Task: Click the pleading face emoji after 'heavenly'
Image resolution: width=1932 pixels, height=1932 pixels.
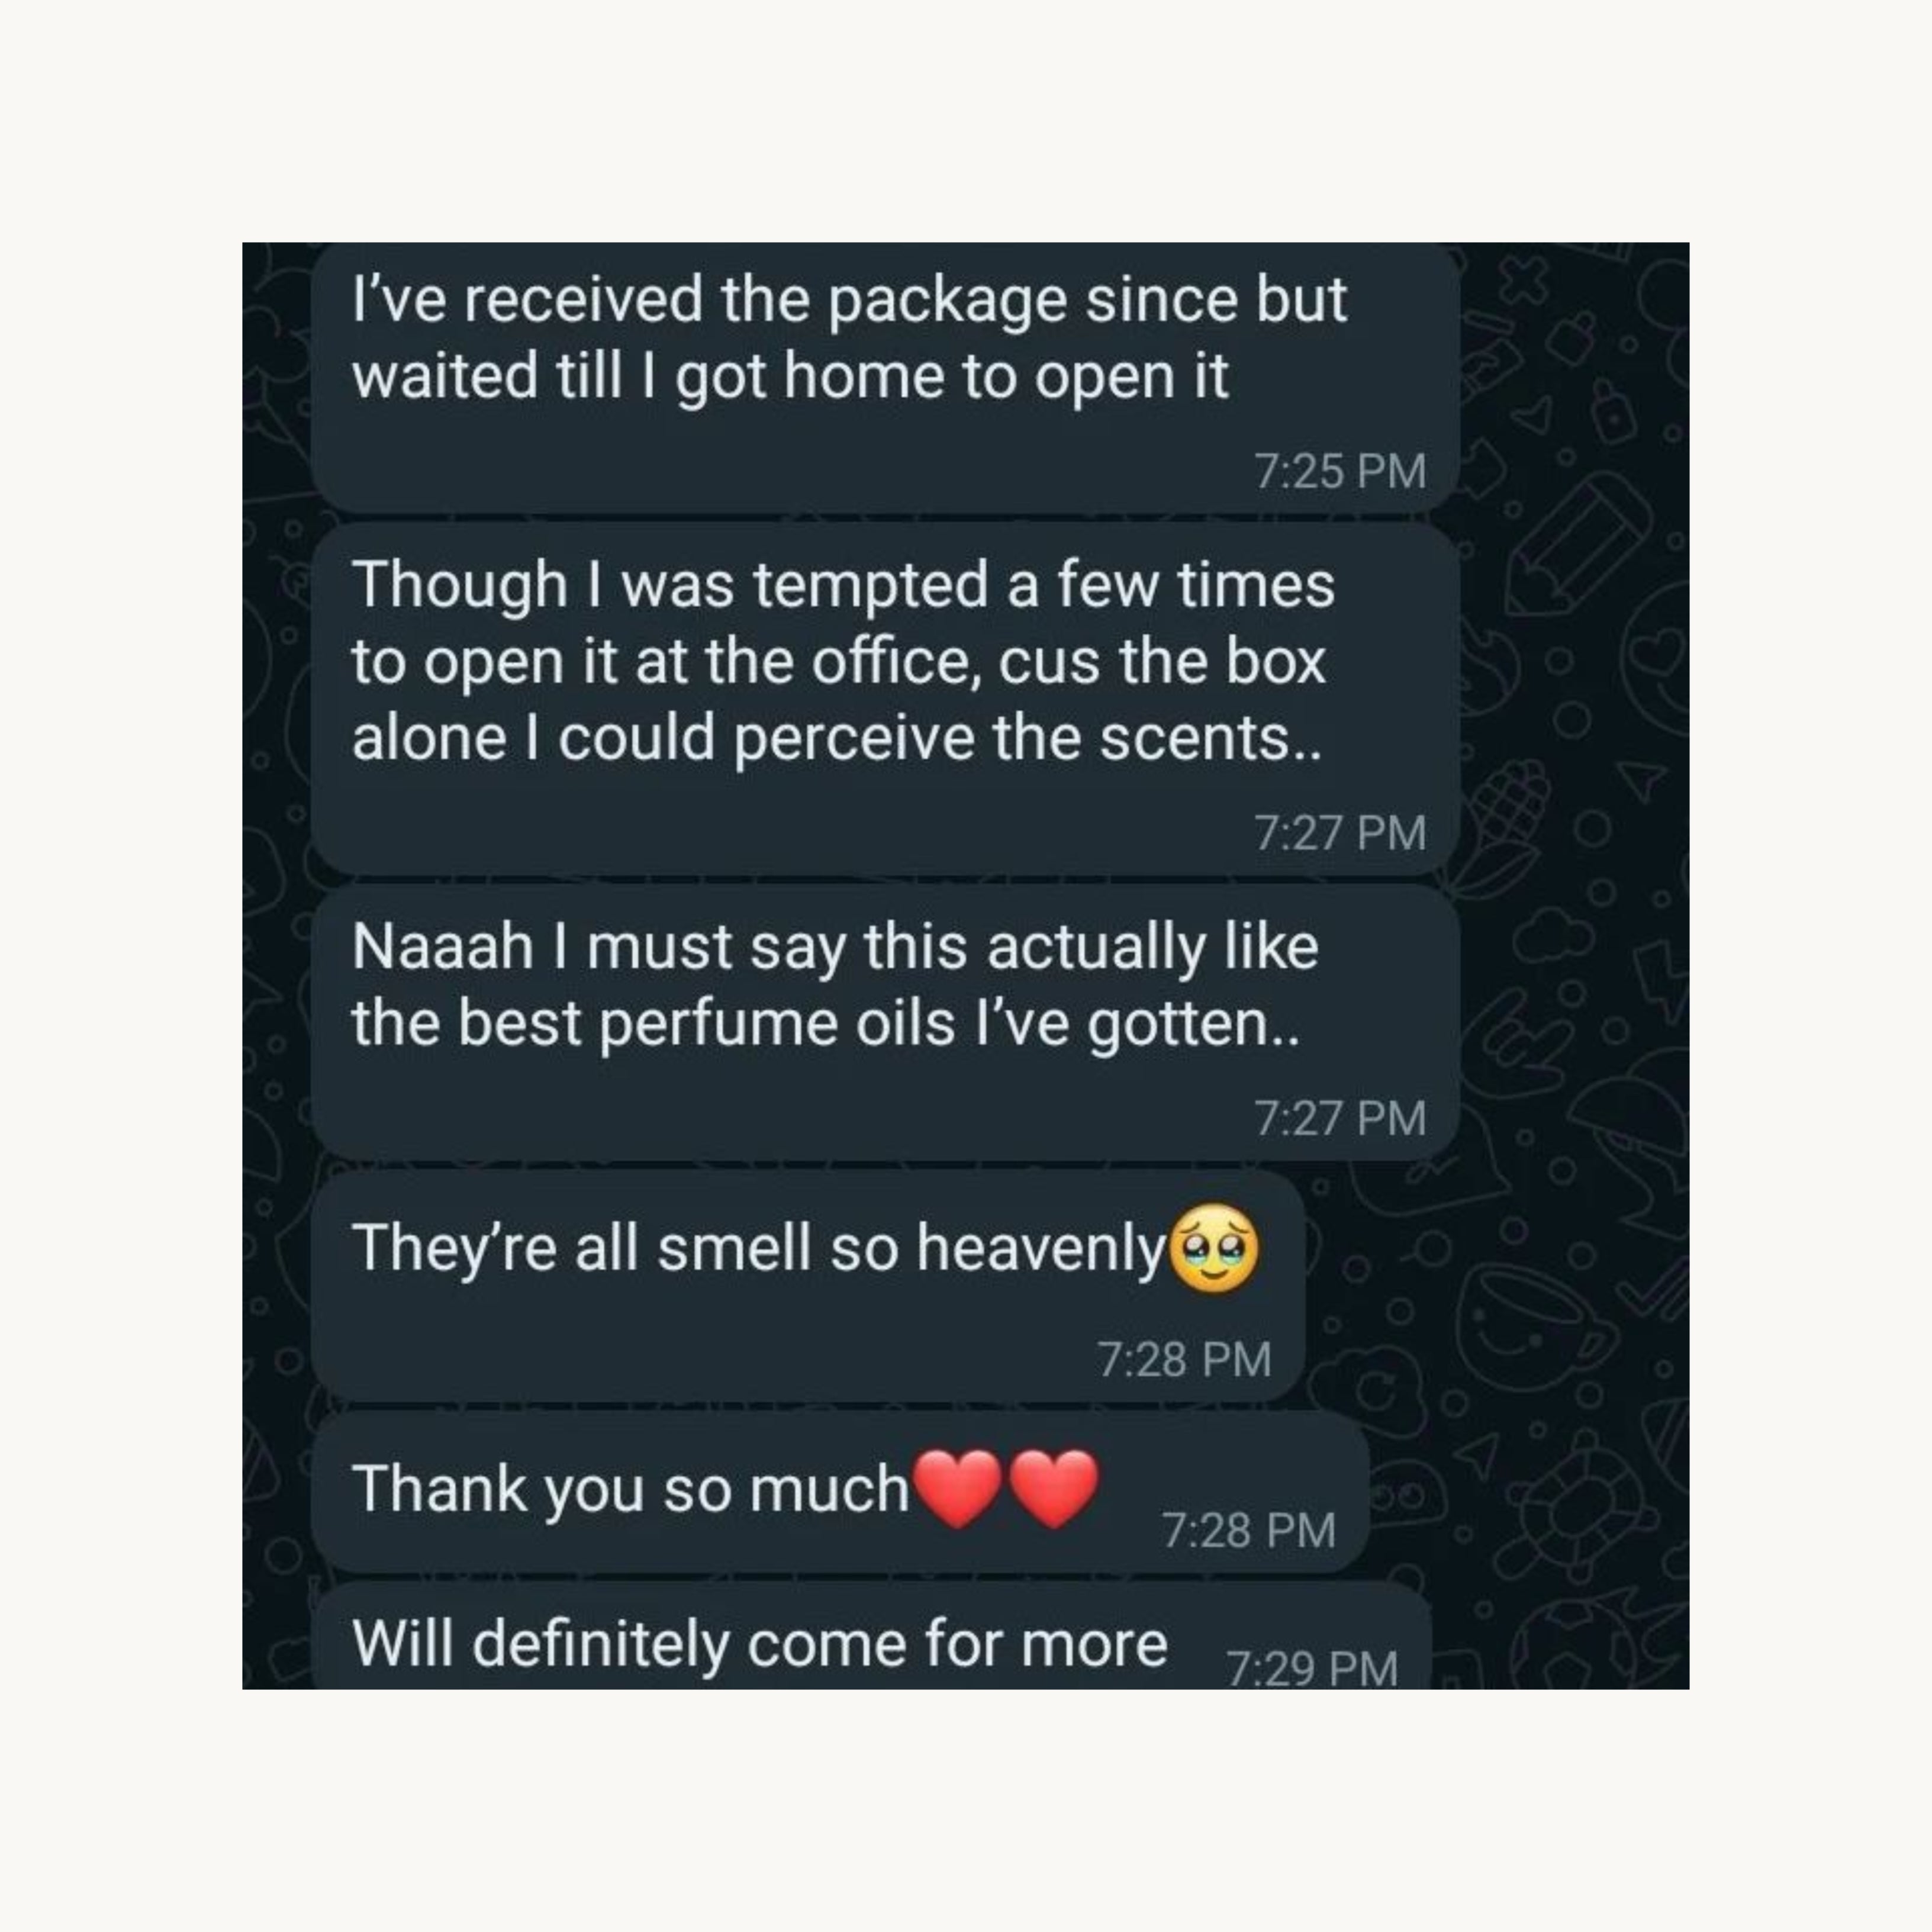Action: (1215, 1249)
